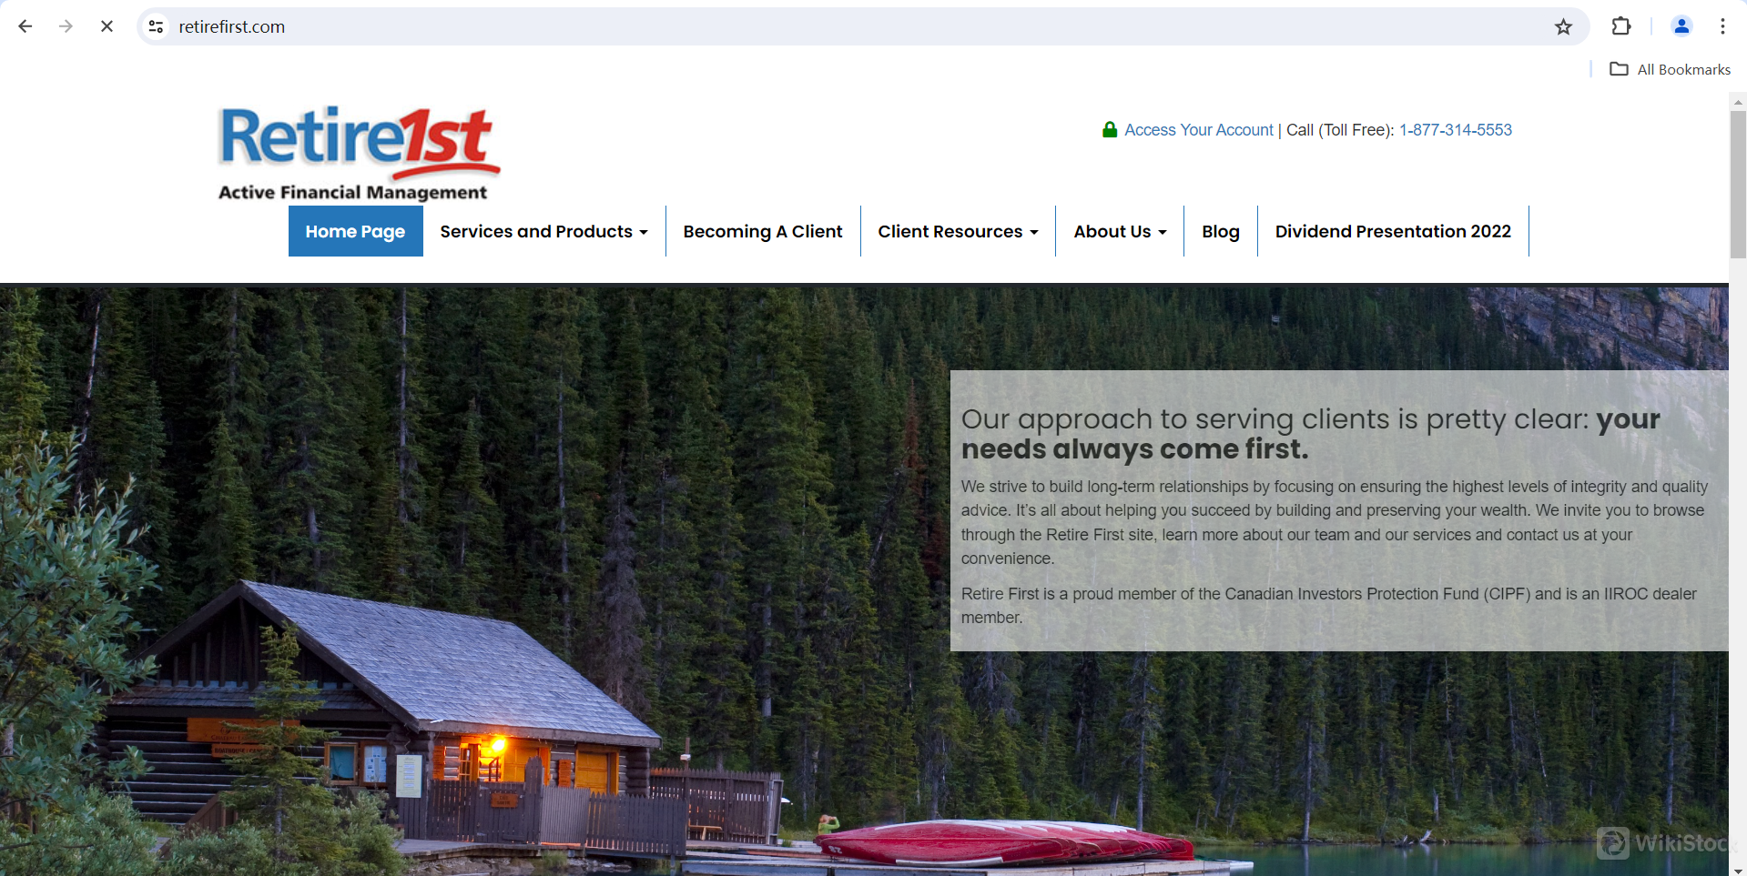Click the toll free phone number
Screen dimensions: 1747x876
click(x=1456, y=130)
